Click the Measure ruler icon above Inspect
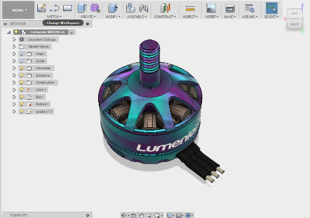 coord(191,8)
